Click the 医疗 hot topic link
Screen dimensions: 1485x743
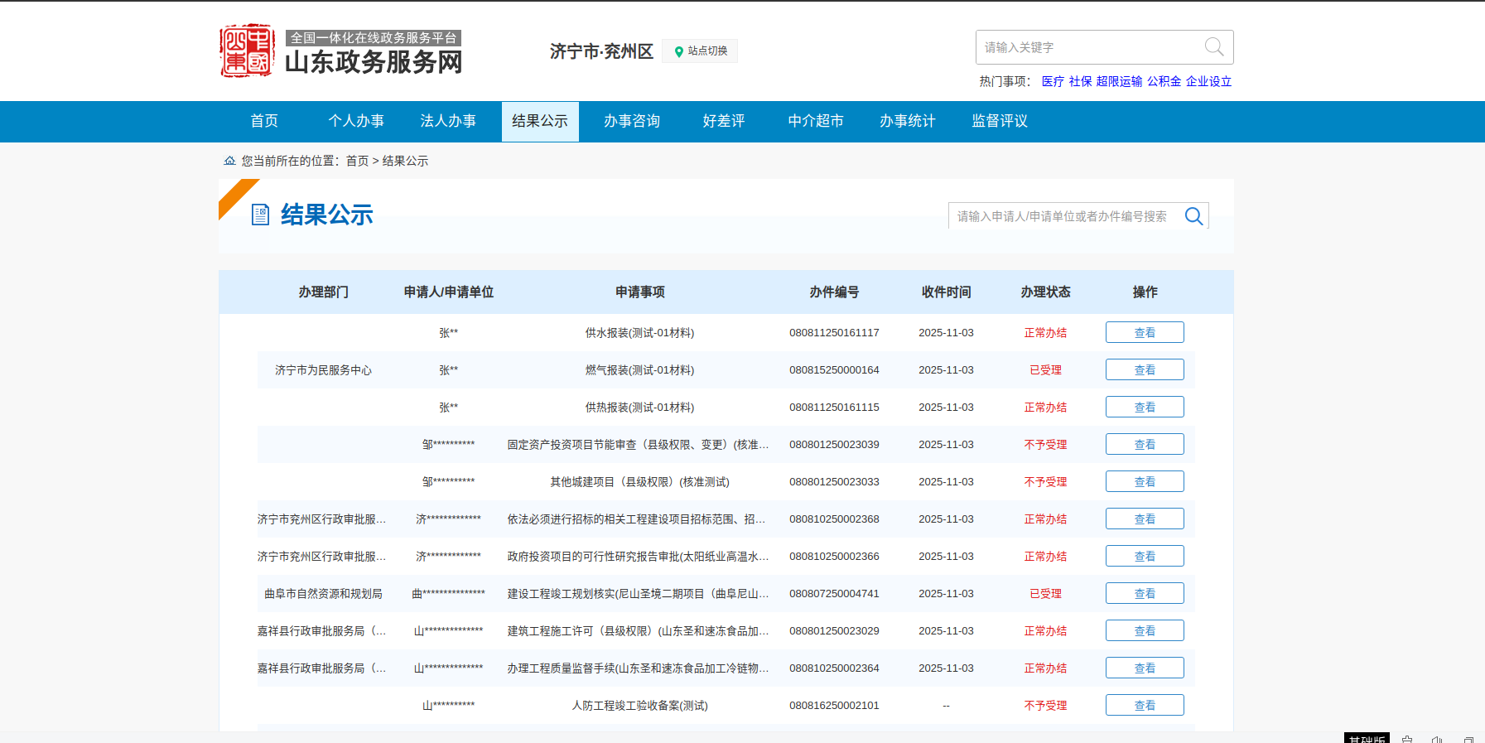point(1053,81)
